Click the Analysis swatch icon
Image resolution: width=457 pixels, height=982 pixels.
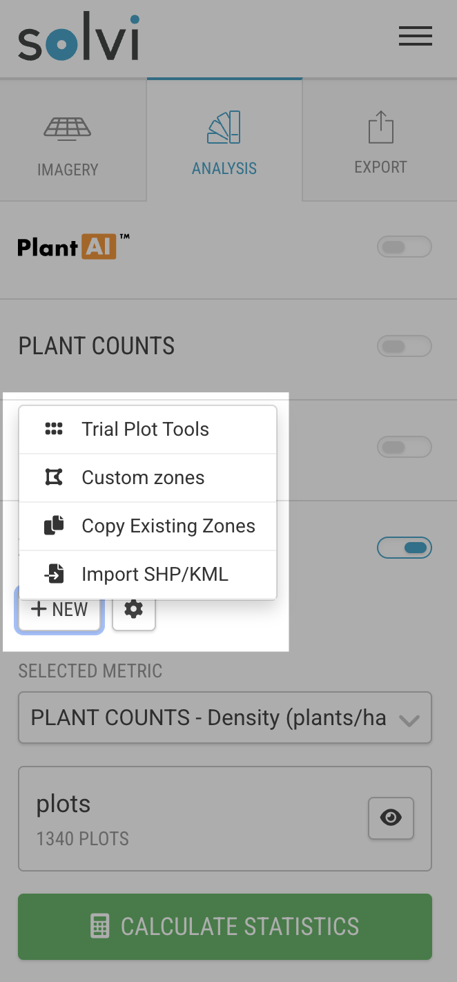tap(224, 128)
